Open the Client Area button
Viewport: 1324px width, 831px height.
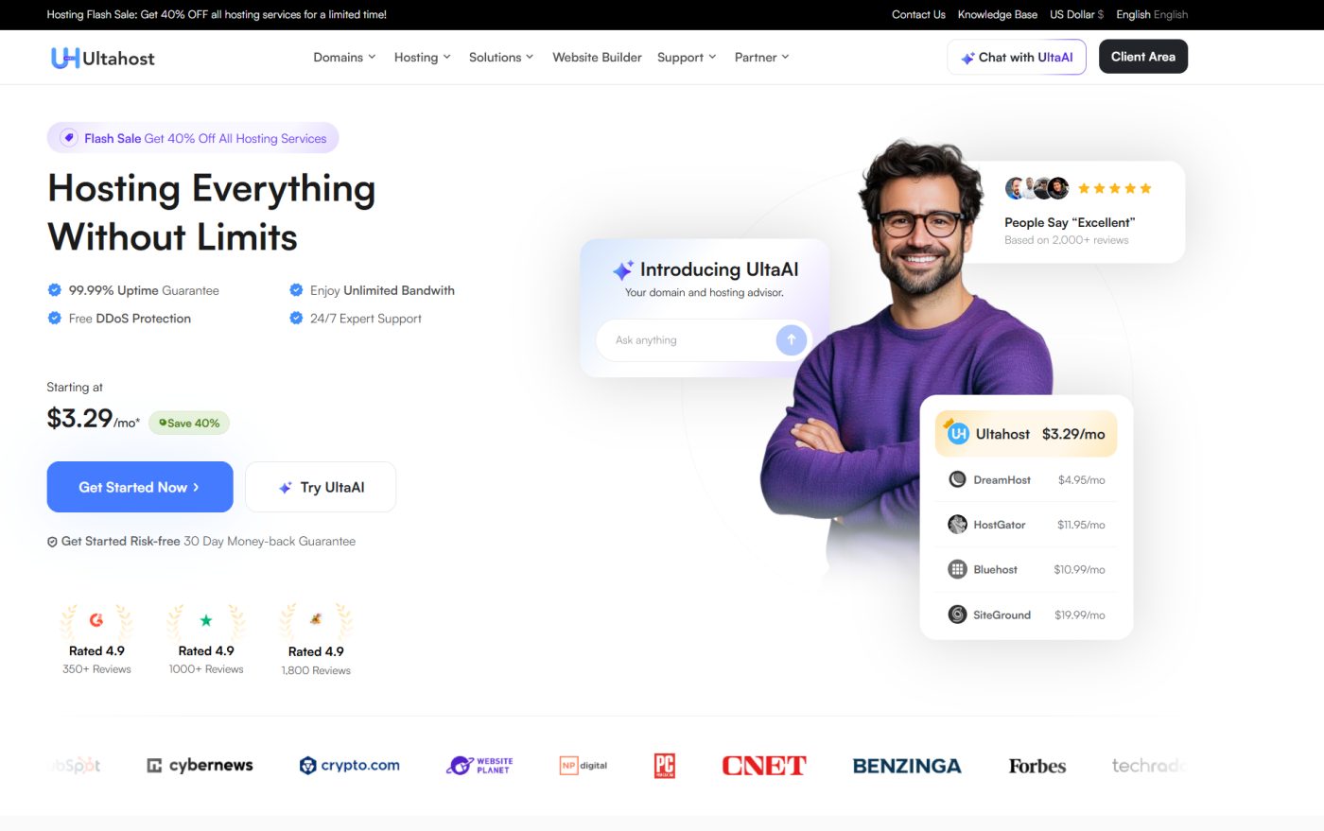click(x=1143, y=57)
